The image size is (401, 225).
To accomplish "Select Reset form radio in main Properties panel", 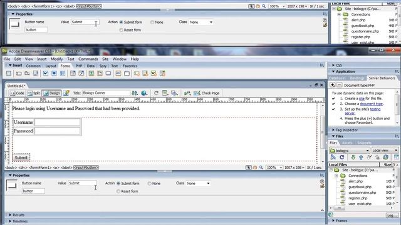I will 118,191.
